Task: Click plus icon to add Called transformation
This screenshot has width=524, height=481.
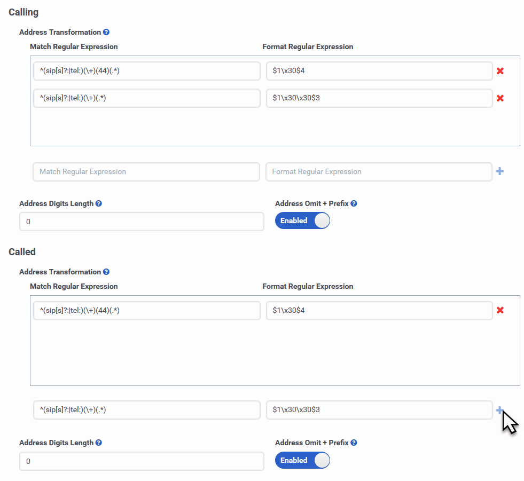Action: tap(499, 410)
